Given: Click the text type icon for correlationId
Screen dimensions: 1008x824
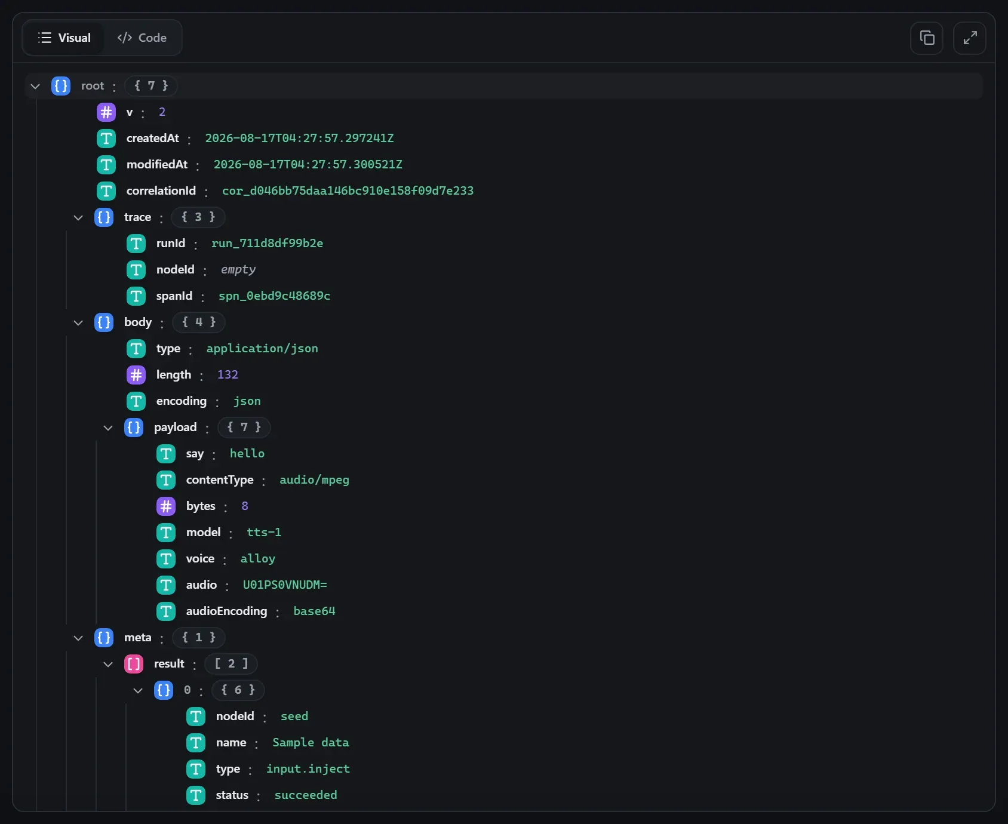Looking at the screenshot, I should [x=106, y=191].
